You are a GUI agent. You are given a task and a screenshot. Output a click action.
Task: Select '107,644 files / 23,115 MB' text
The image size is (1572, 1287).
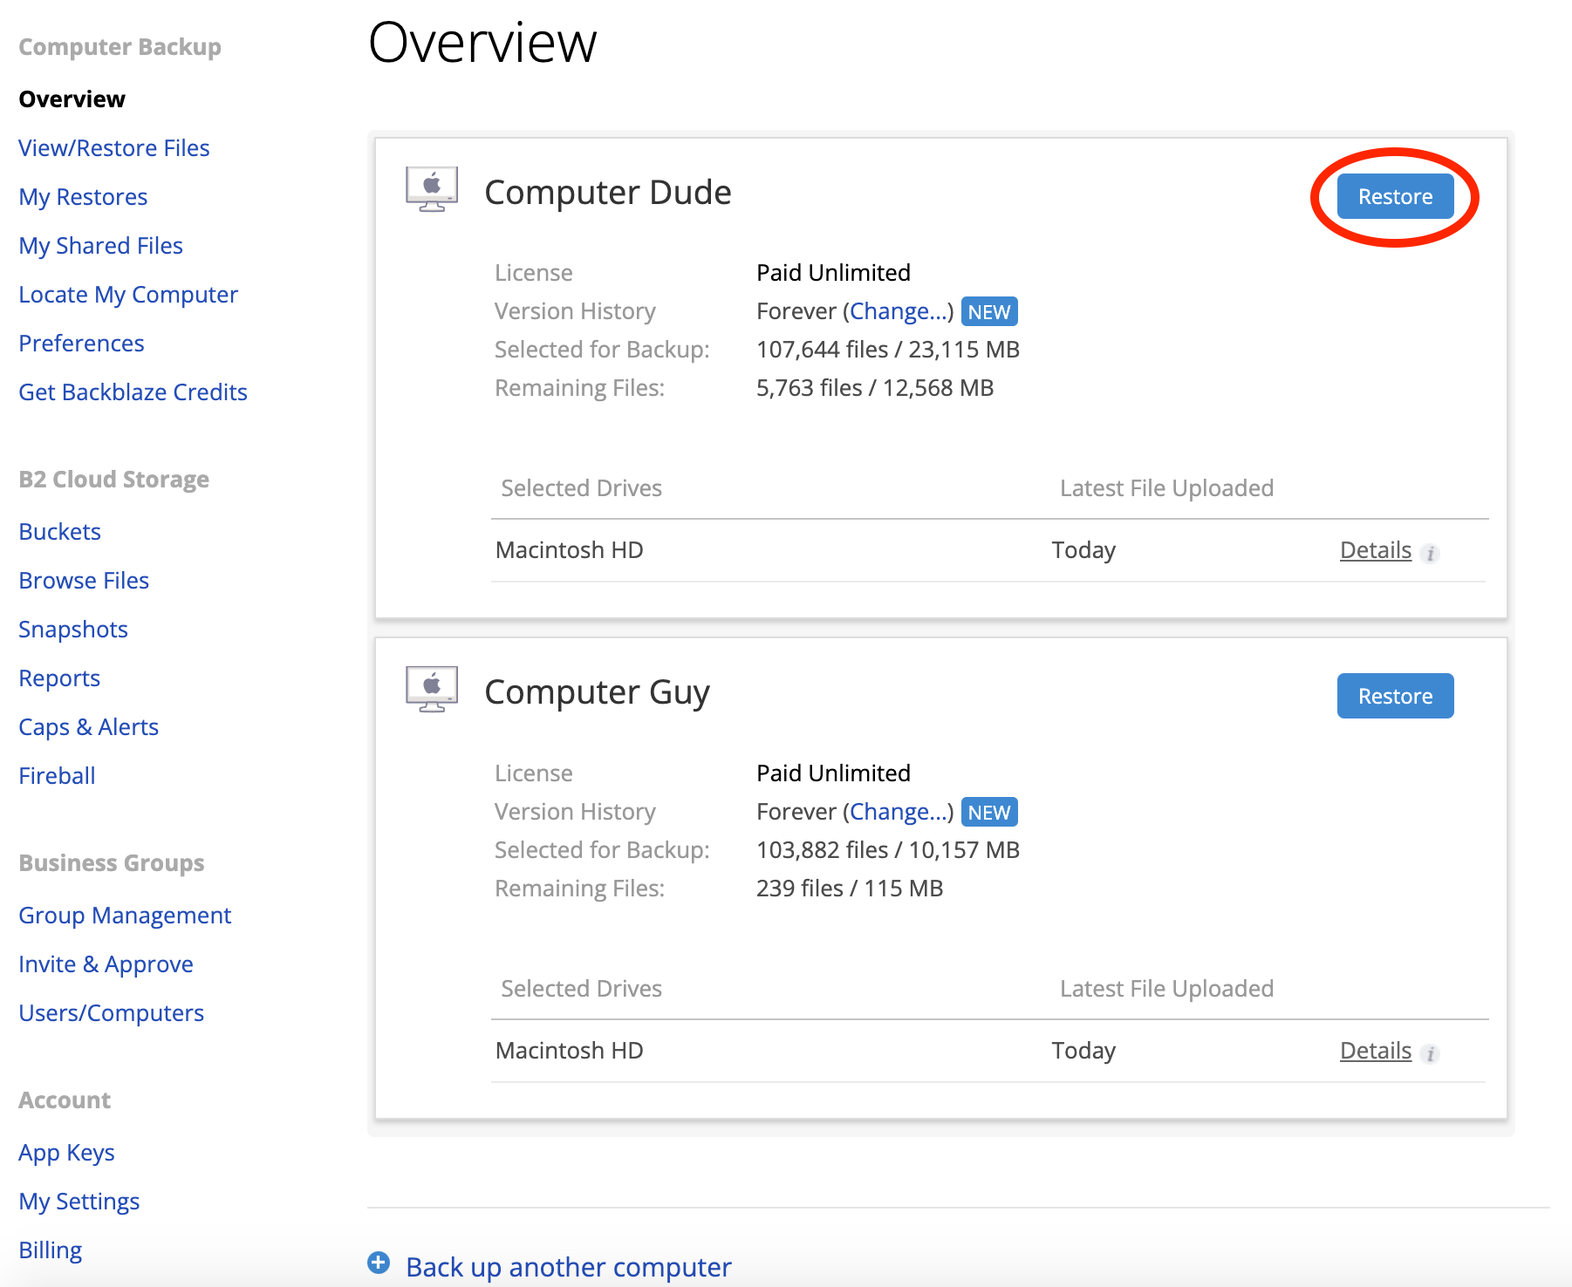pyautogui.click(x=888, y=350)
